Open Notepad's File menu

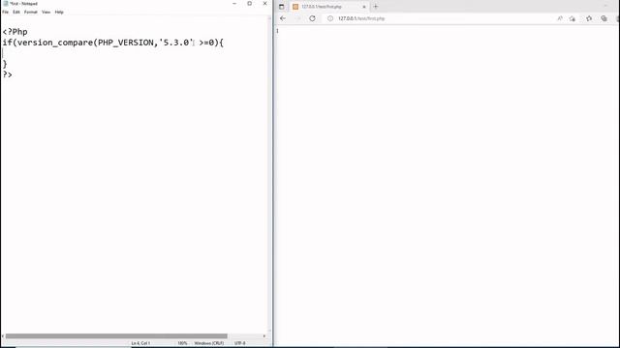coord(5,13)
